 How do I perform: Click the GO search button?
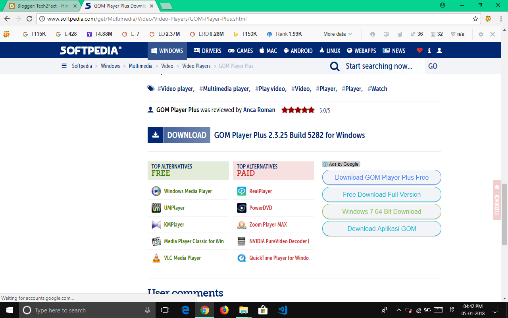coord(433,66)
